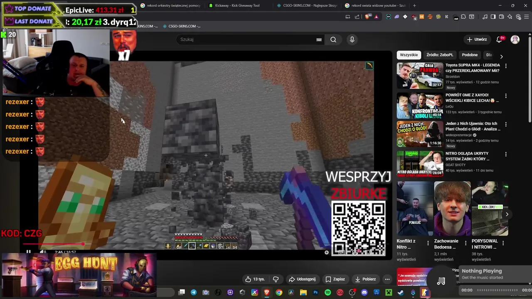Mute the video using the speaker icon
532x299 pixels.
pos(43,252)
